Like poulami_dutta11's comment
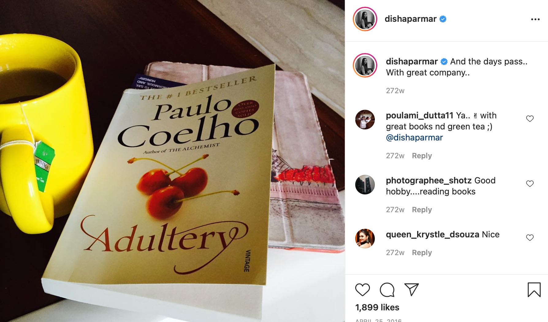Image resolution: width=548 pixels, height=322 pixels. coord(530,119)
